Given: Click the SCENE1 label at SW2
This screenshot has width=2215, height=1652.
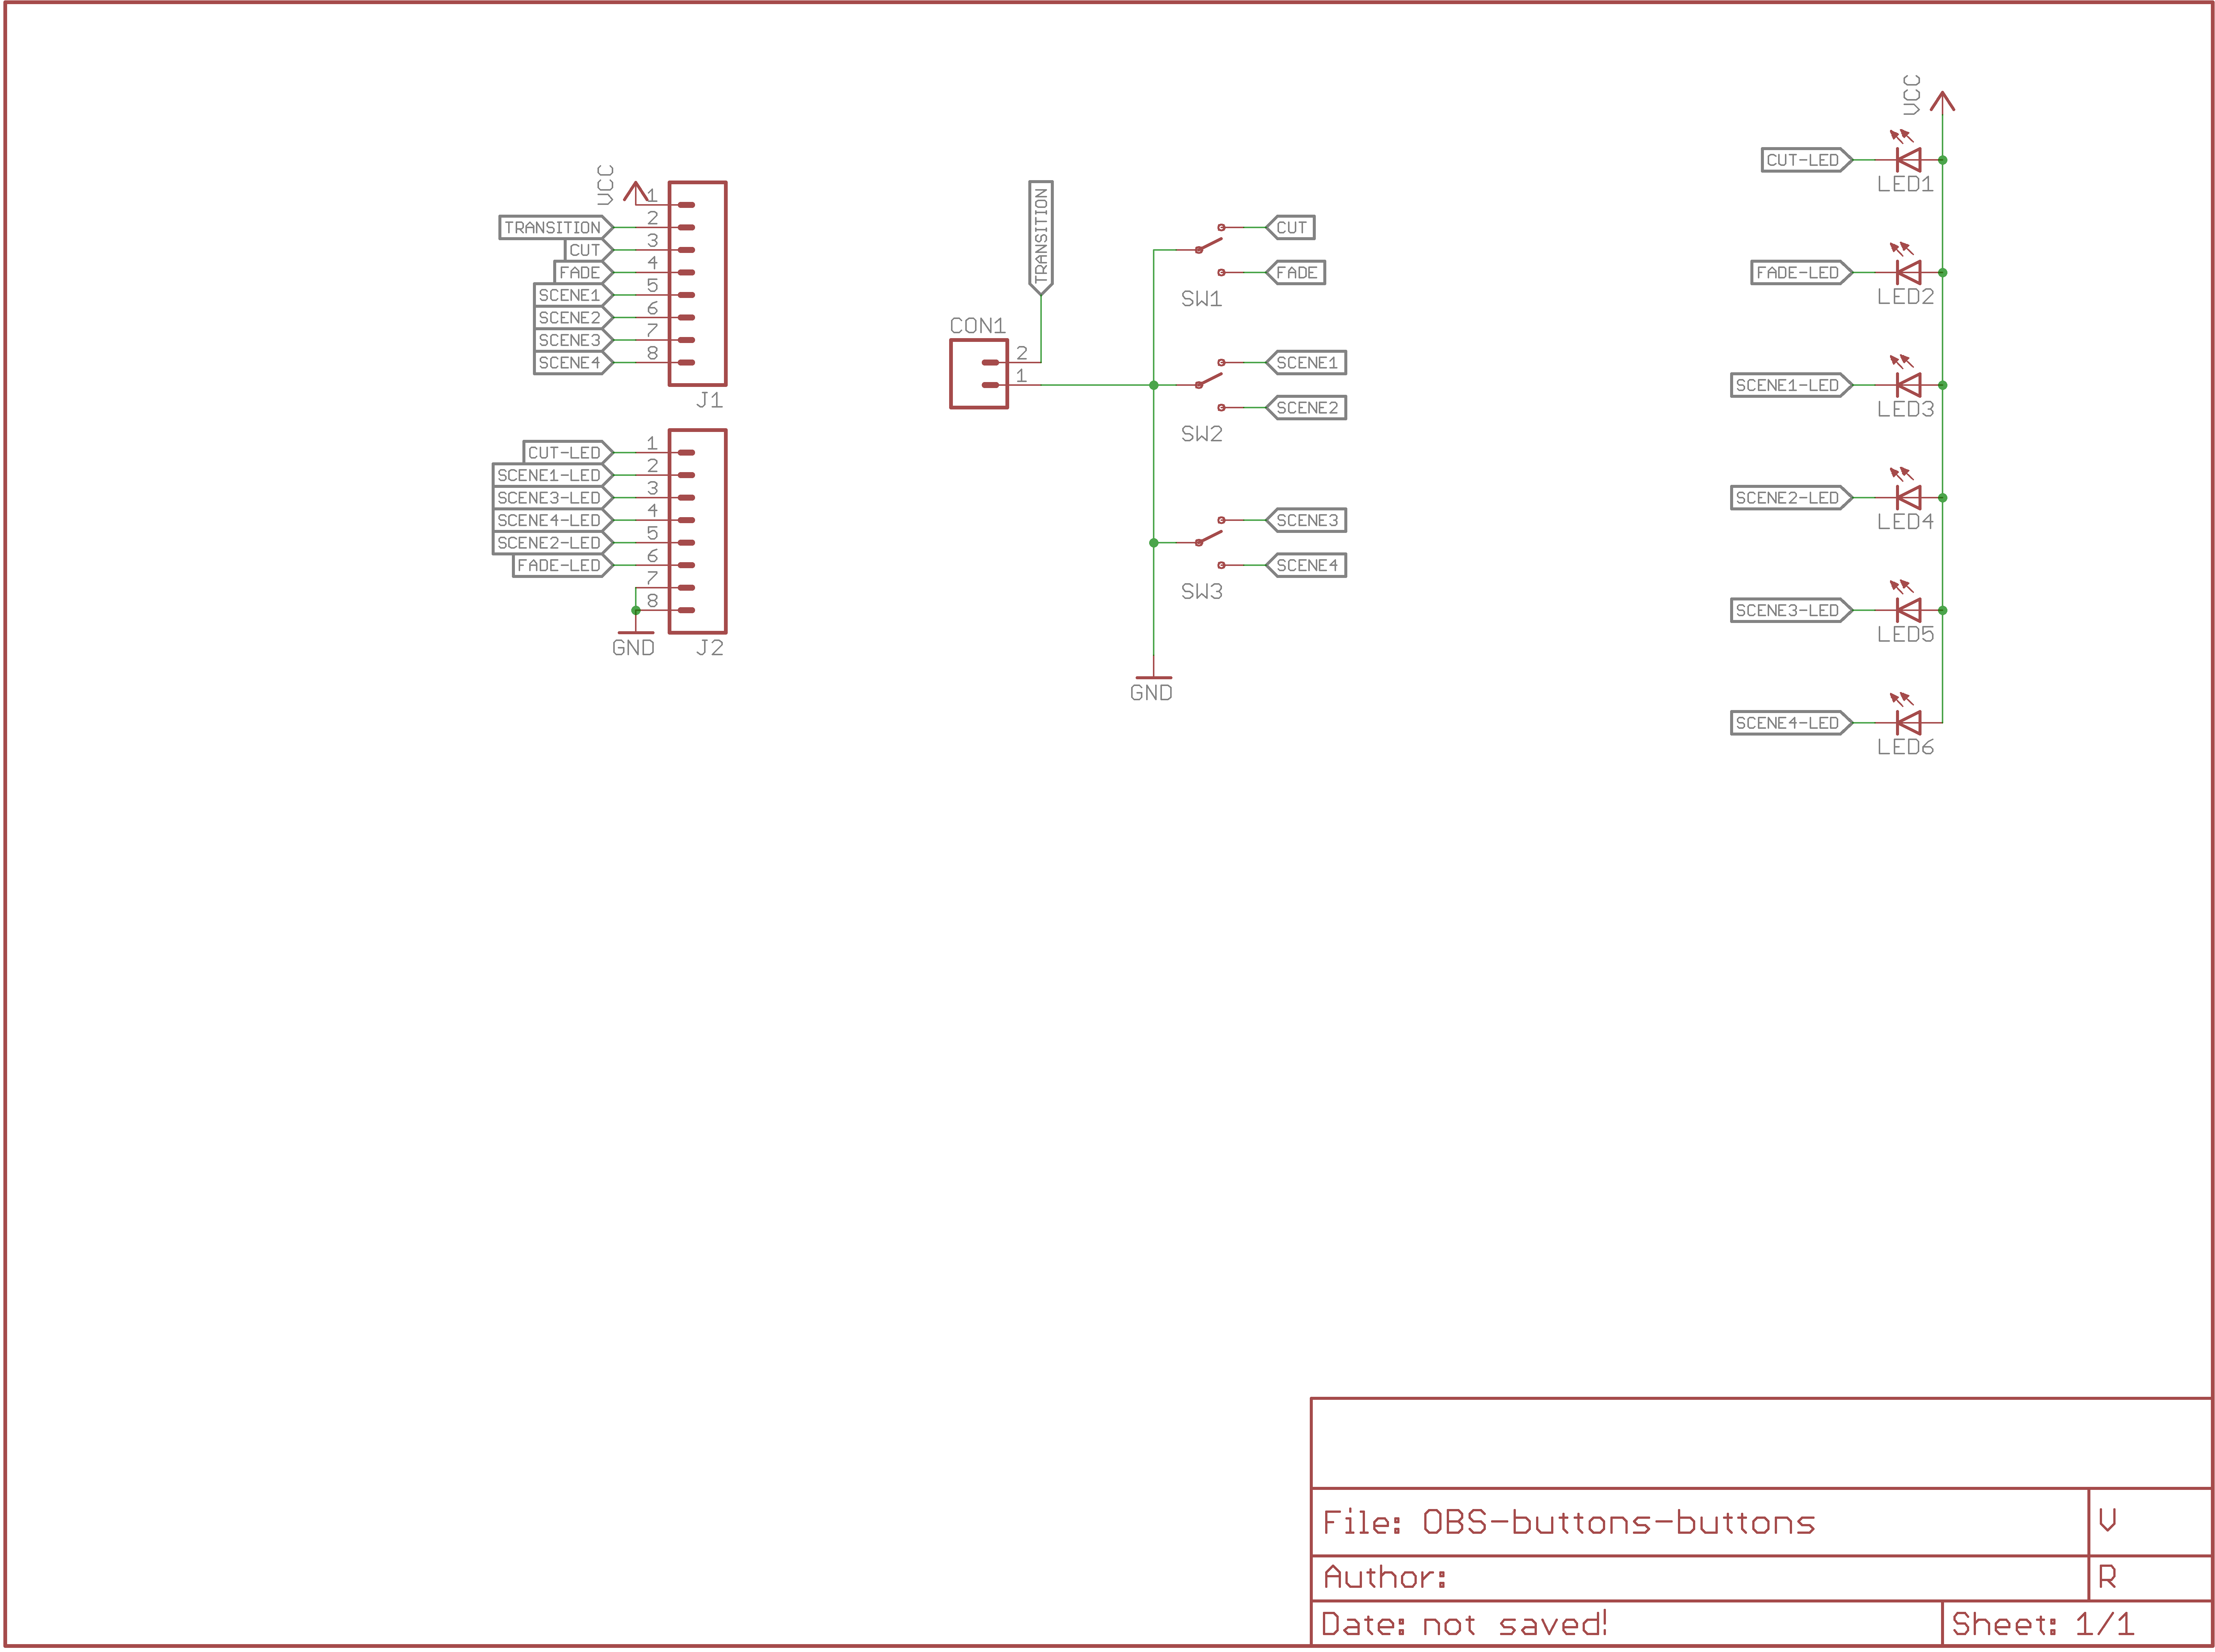Looking at the screenshot, I should click(1306, 362).
